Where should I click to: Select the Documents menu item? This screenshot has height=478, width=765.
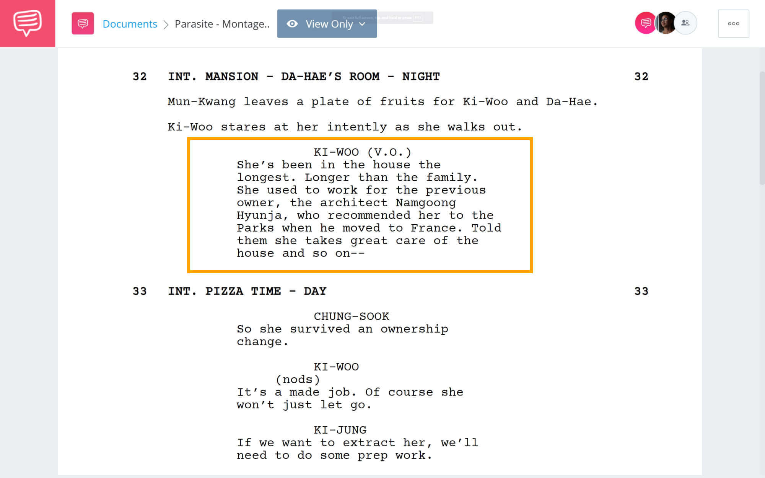pos(129,24)
